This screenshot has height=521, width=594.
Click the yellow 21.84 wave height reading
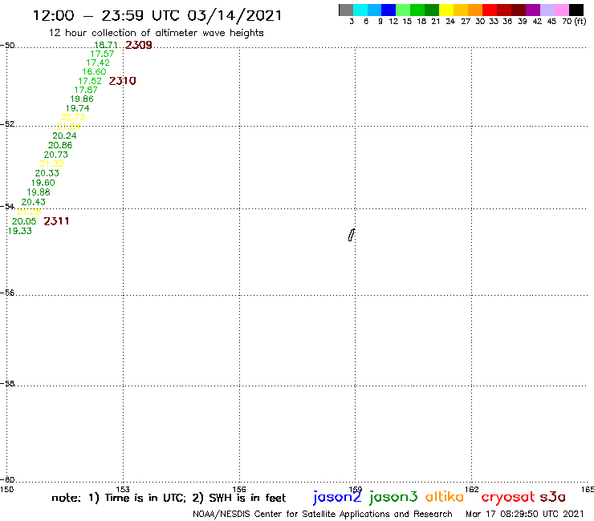[68, 127]
